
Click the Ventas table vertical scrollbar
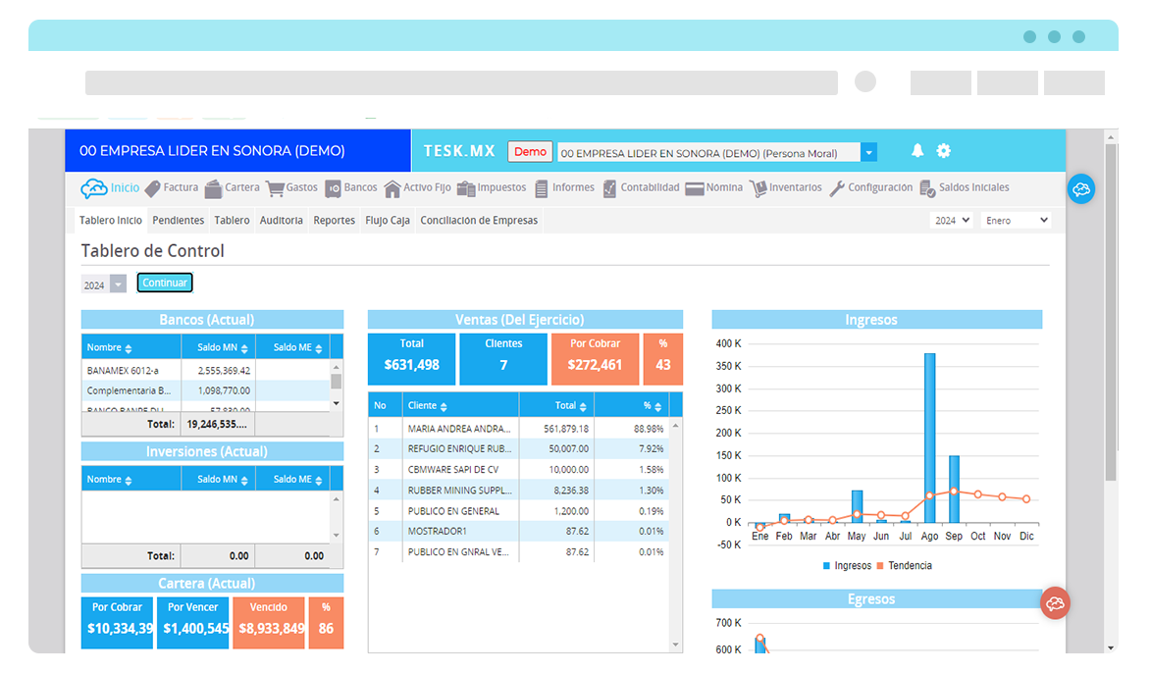coord(675,536)
